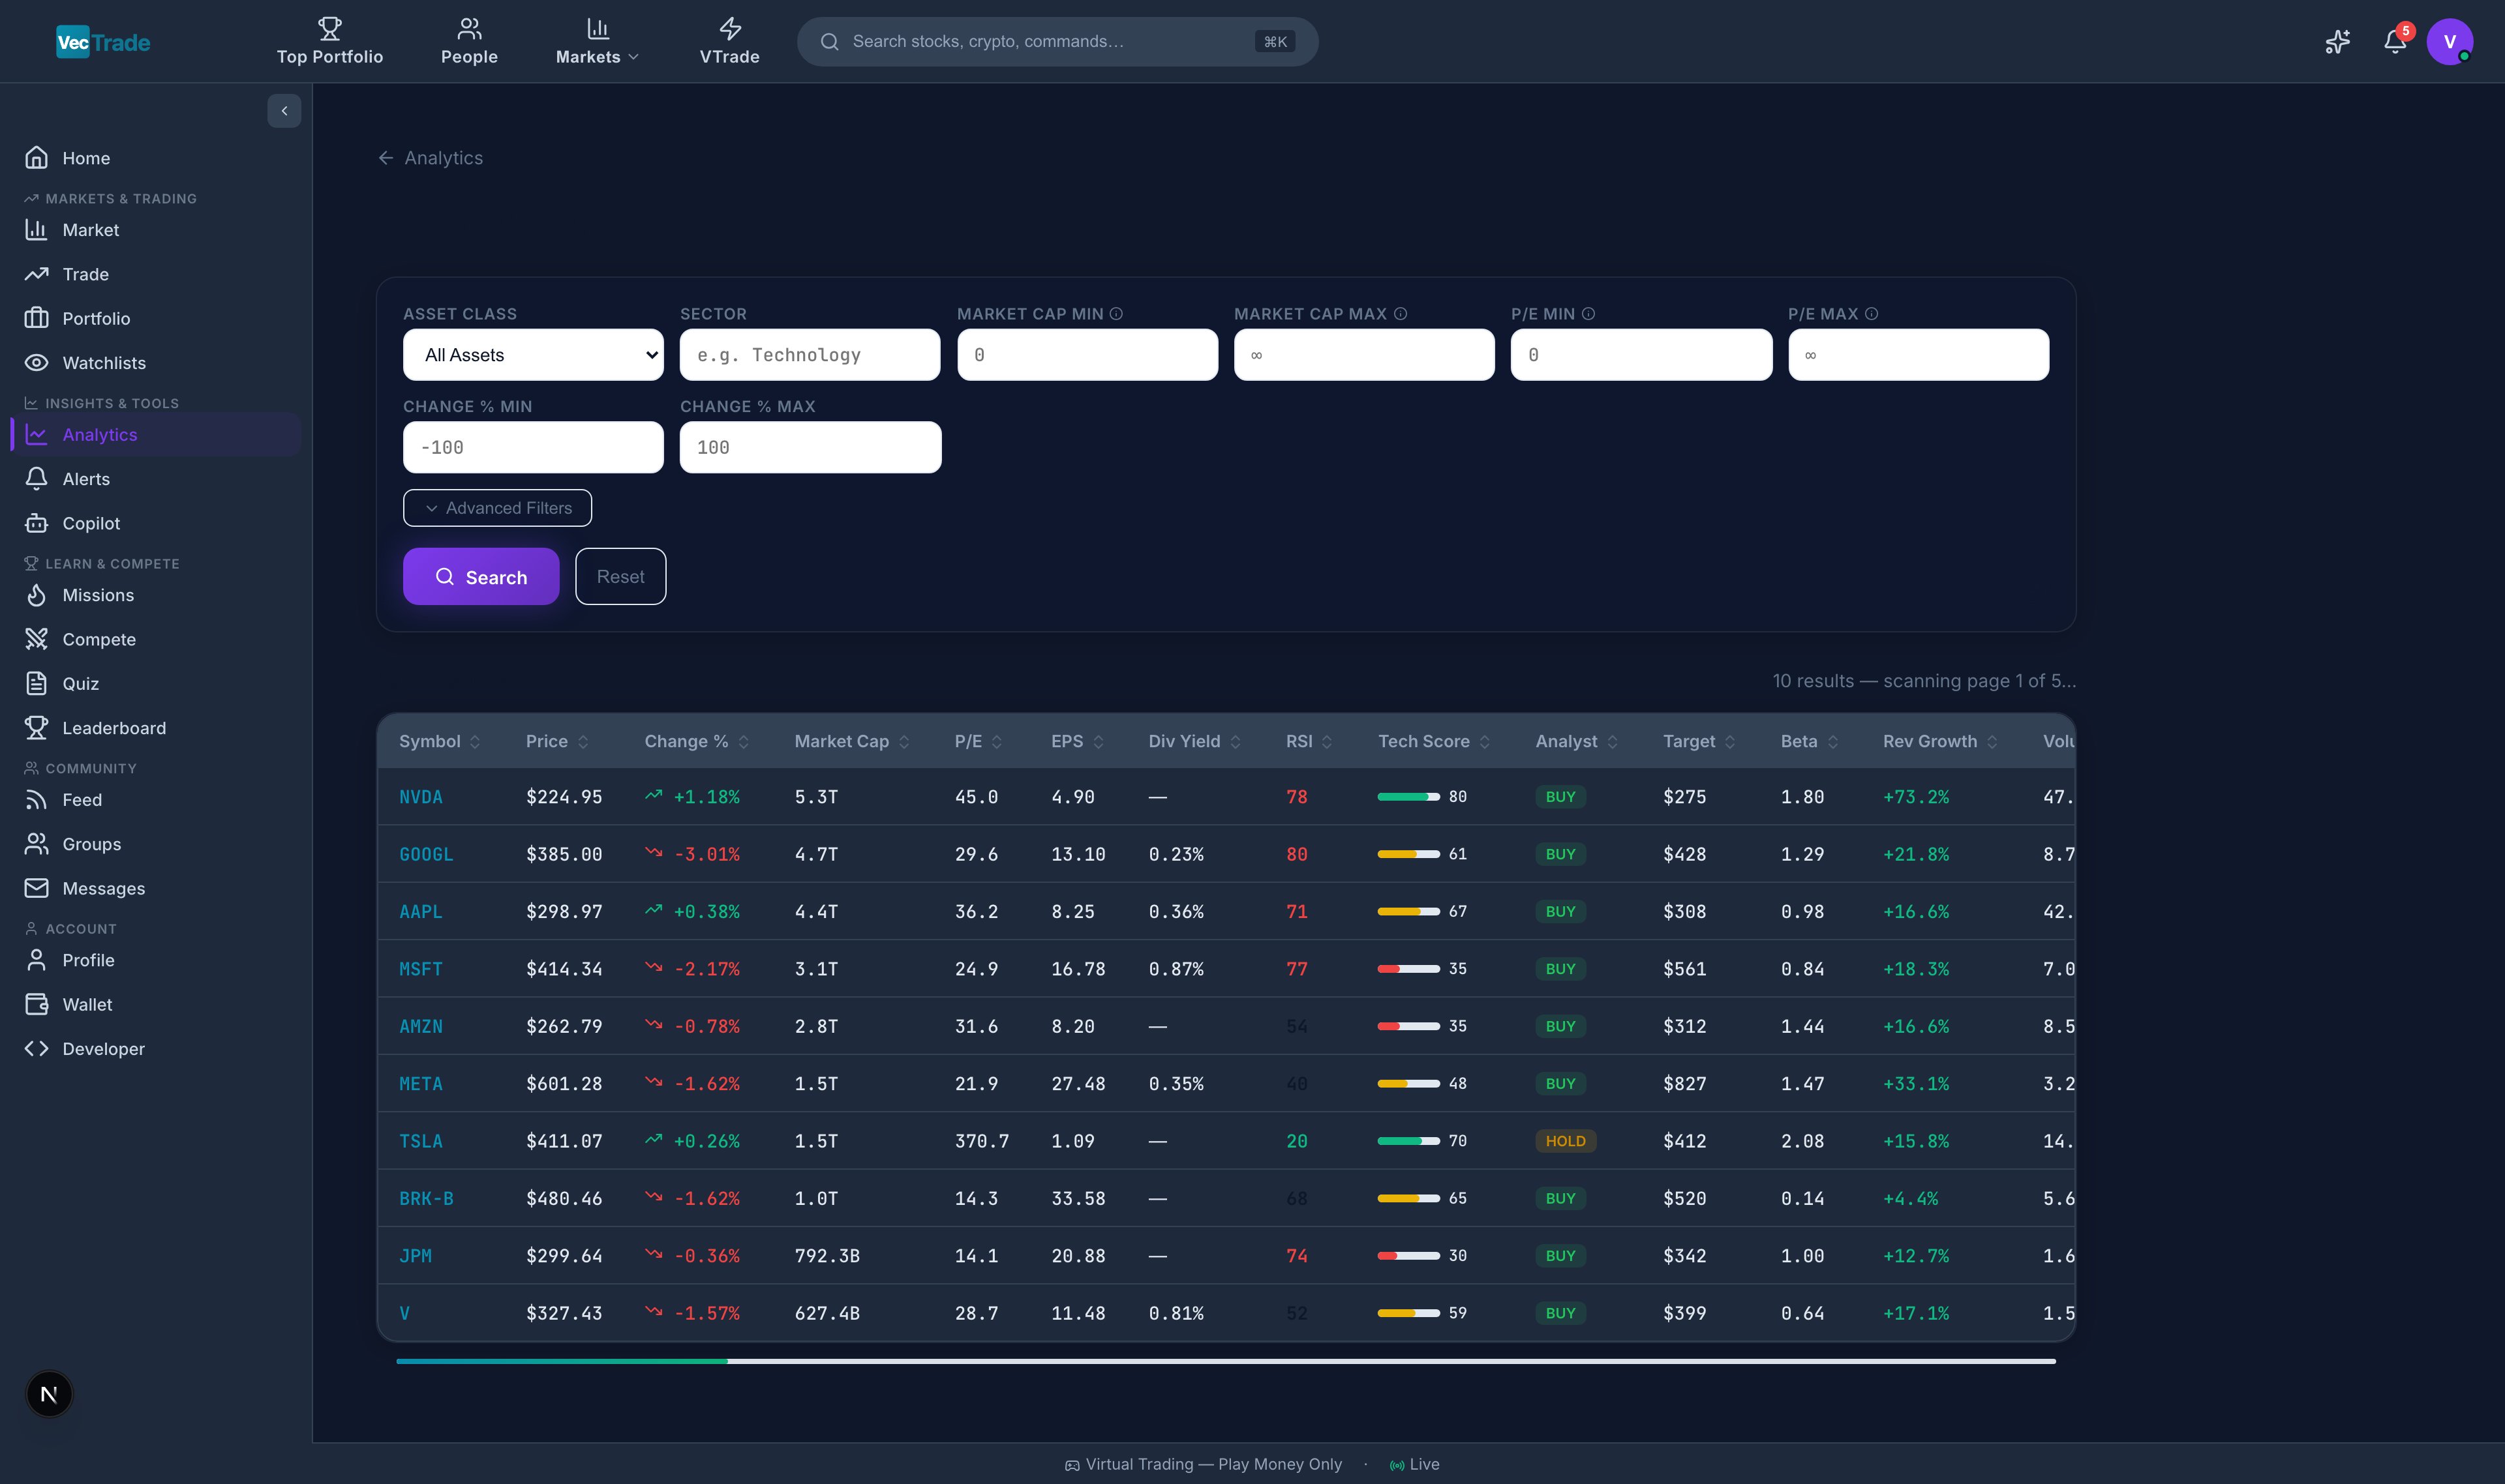2505x1484 pixels.
Task: Select Analytics in the sidebar
Action: click(156, 434)
